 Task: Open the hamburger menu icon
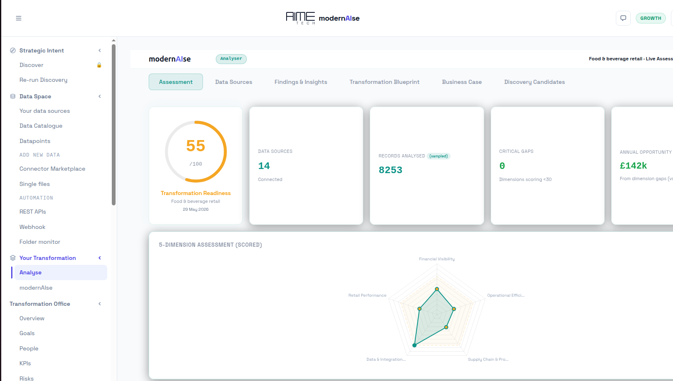click(19, 18)
